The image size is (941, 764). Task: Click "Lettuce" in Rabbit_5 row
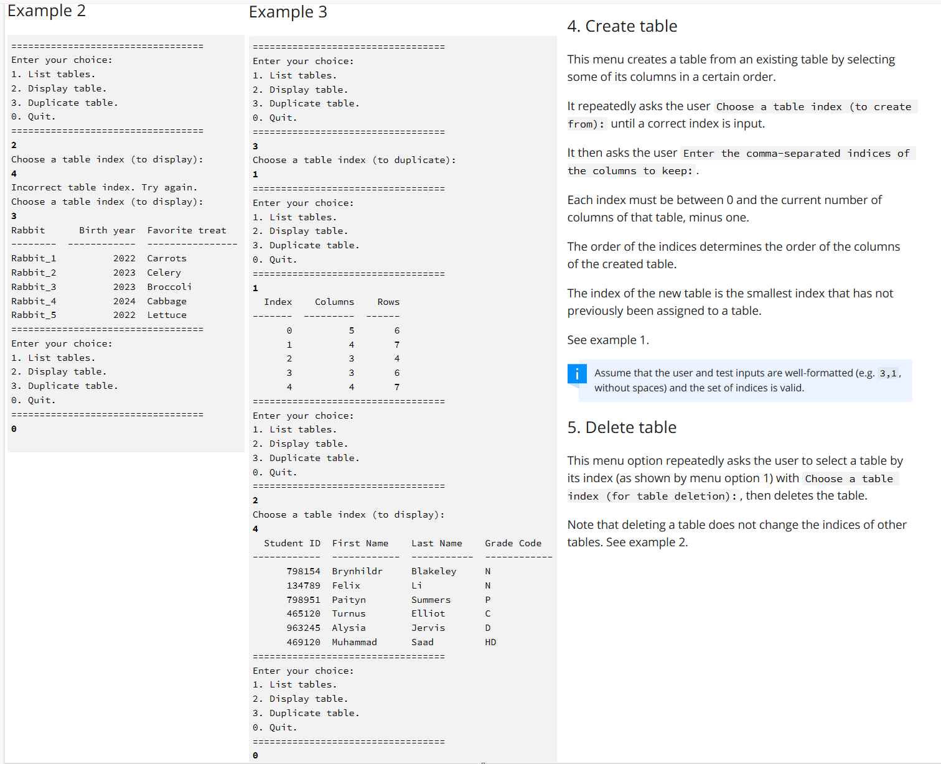pyautogui.click(x=167, y=315)
